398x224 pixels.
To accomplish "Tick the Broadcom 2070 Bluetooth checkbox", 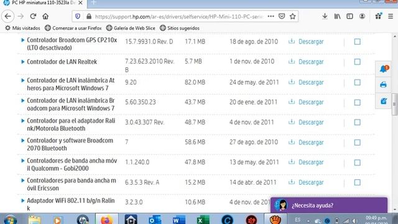I will (357, 142).
